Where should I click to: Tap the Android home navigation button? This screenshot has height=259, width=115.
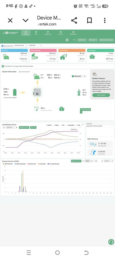(57, 252)
